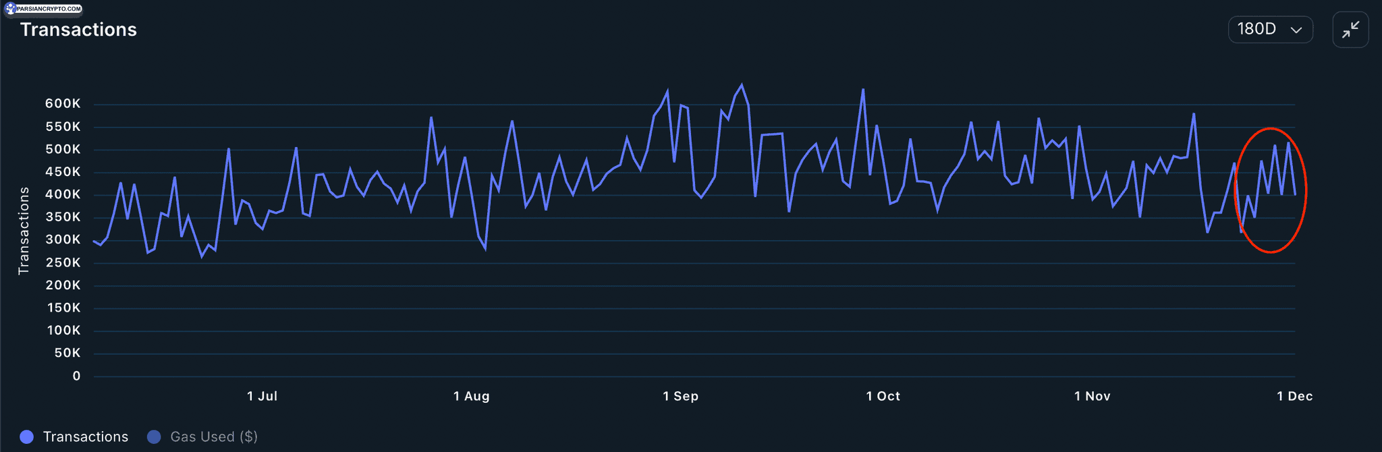This screenshot has width=1382, height=452.
Task: Select the 1 Aug date label
Action: click(471, 396)
